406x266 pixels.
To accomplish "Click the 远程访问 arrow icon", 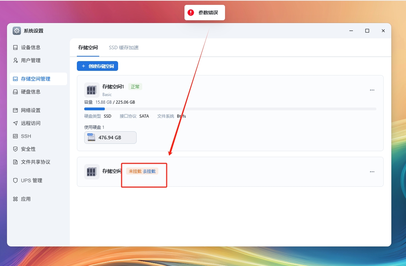I will pyautogui.click(x=15, y=123).
